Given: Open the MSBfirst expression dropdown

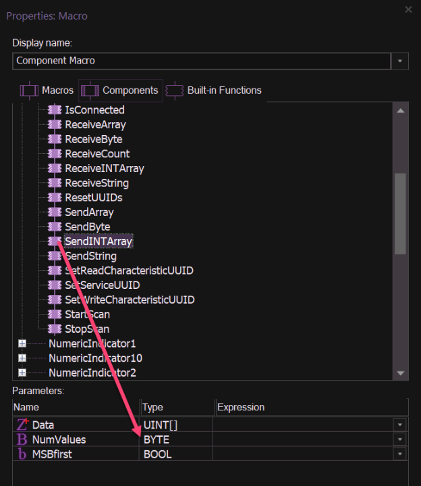Looking at the screenshot, I should (400, 454).
